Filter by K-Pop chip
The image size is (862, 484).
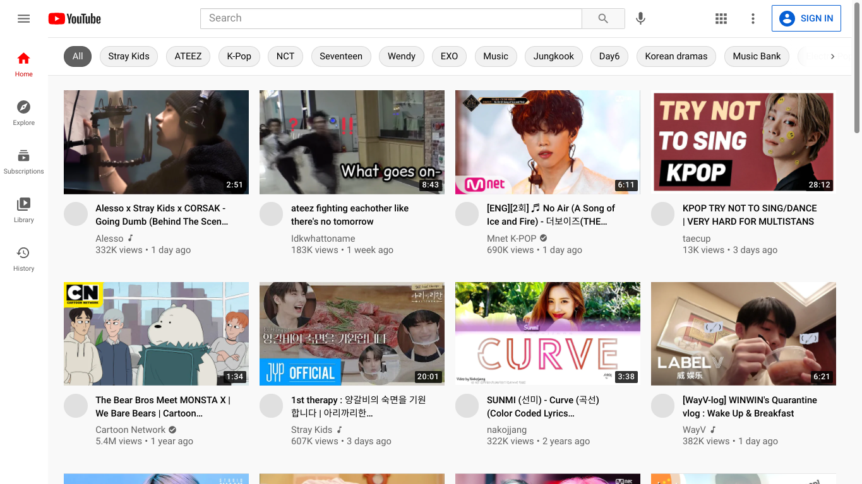pos(239,56)
